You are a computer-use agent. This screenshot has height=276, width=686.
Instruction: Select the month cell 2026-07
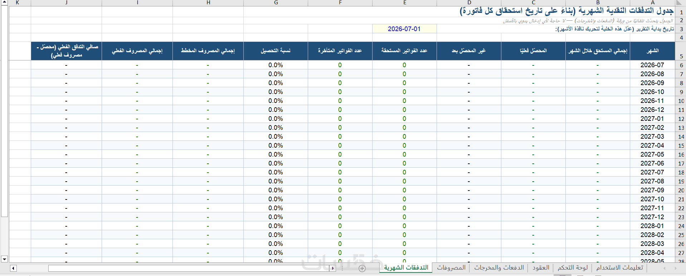pyautogui.click(x=652, y=65)
